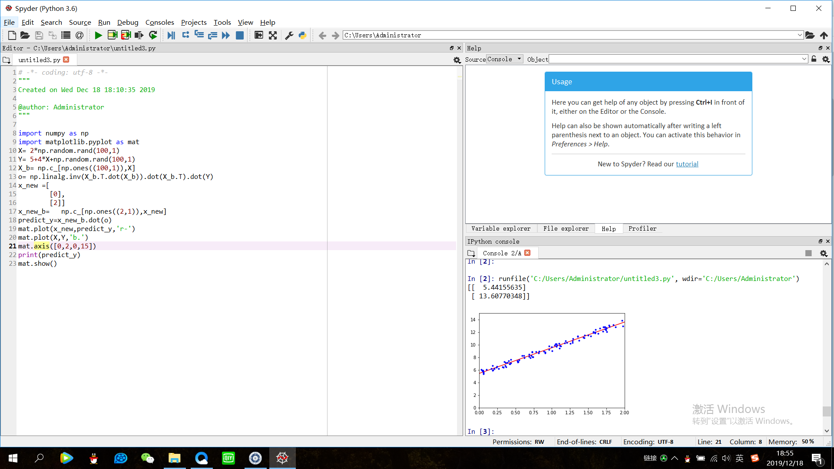Open the Projects menu
This screenshot has width=834, height=469.
pyautogui.click(x=194, y=22)
